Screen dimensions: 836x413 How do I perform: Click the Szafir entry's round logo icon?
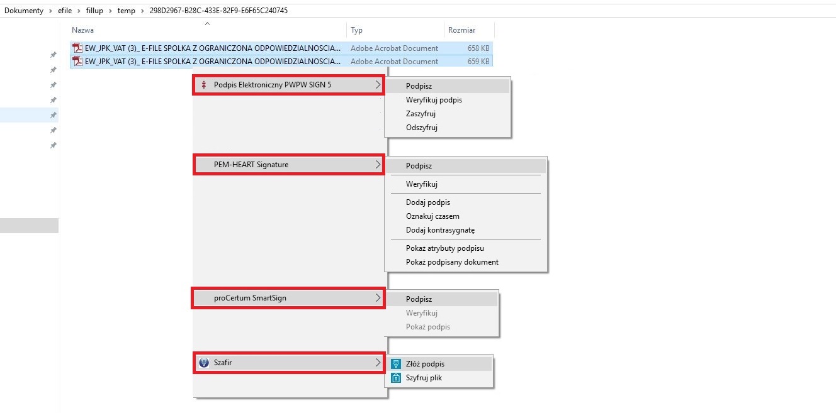tap(203, 363)
